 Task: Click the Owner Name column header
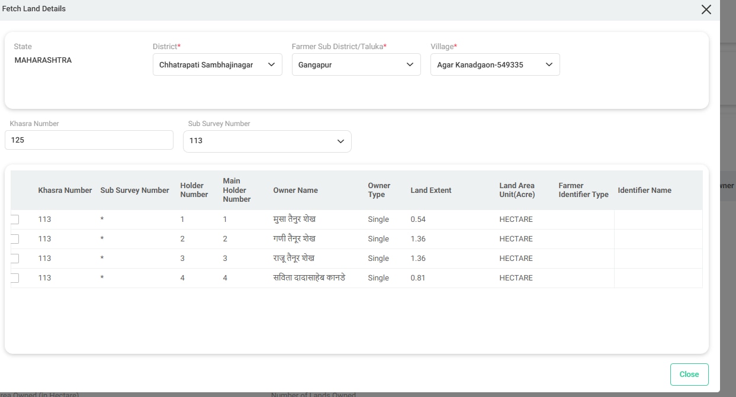tap(295, 191)
